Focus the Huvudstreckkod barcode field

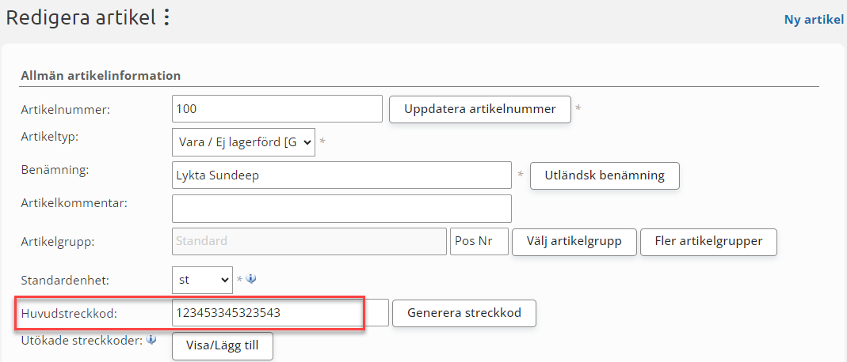[280, 313]
